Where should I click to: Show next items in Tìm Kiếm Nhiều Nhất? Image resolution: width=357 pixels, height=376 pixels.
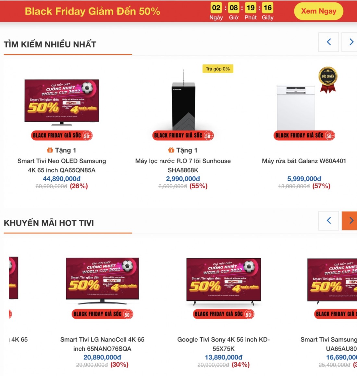(x=350, y=42)
